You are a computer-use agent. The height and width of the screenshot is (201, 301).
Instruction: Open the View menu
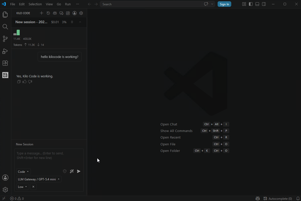tap(49, 4)
